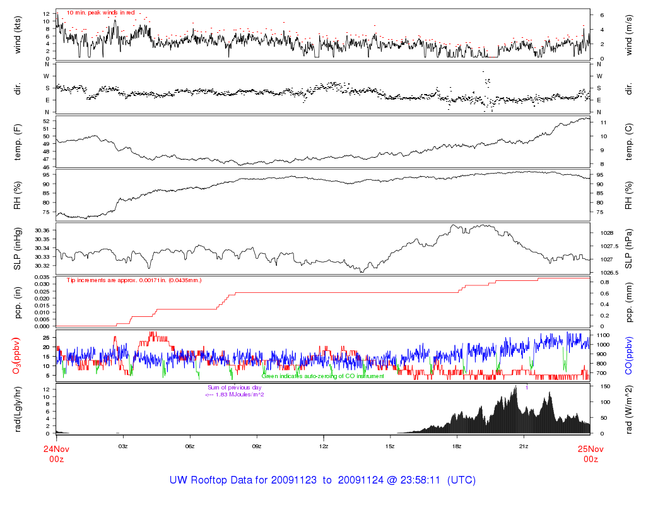646x505 pixels.
Task: Click the blue 'CO(ppbv)' axis label
Action: tap(628, 356)
